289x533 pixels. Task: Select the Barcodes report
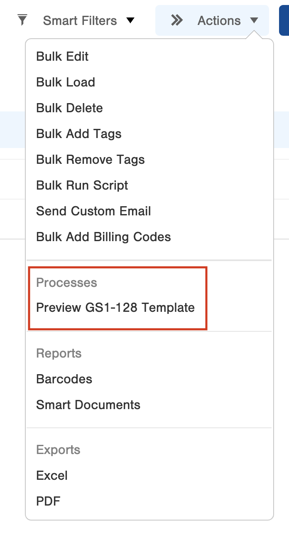click(64, 379)
